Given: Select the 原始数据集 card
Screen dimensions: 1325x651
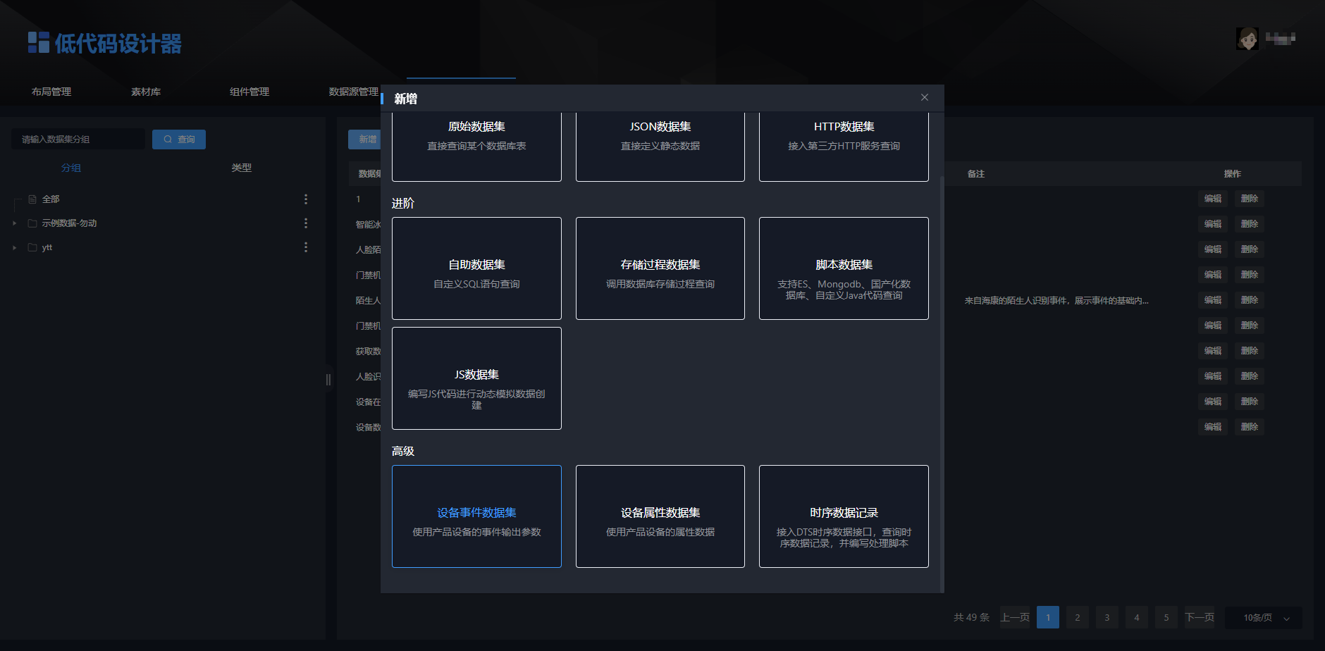Looking at the screenshot, I should pyautogui.click(x=476, y=147).
